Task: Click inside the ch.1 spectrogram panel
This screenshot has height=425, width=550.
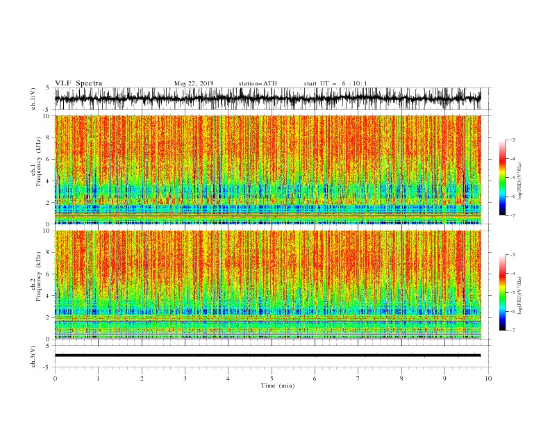Action: [267, 169]
